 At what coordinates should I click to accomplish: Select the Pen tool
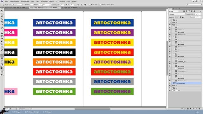click(2, 50)
